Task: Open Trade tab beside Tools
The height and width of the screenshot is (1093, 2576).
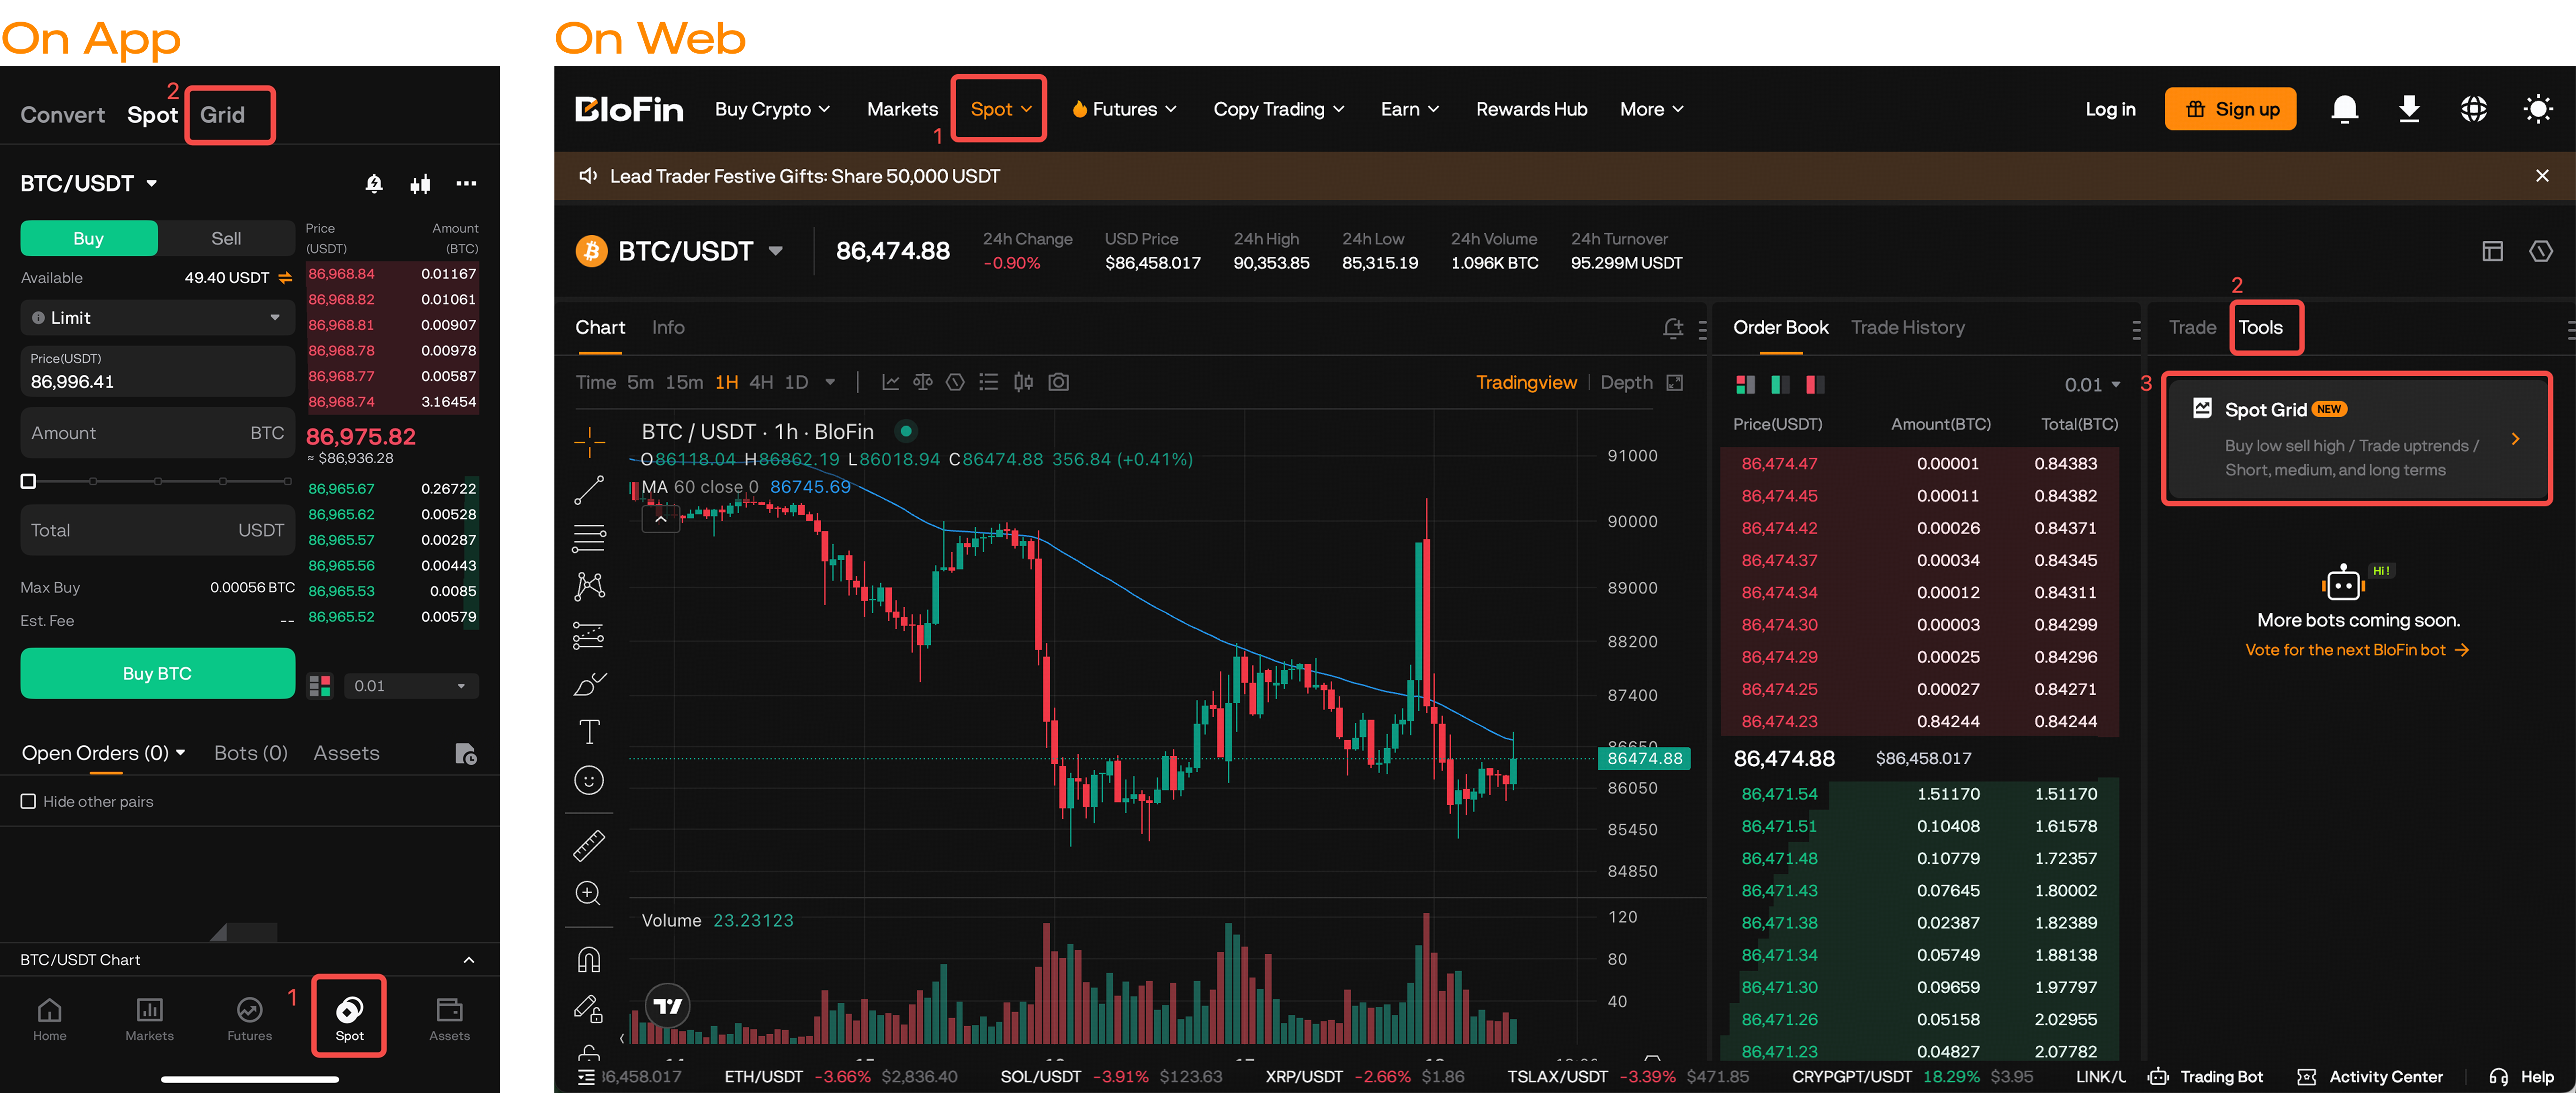Action: coord(2192,328)
